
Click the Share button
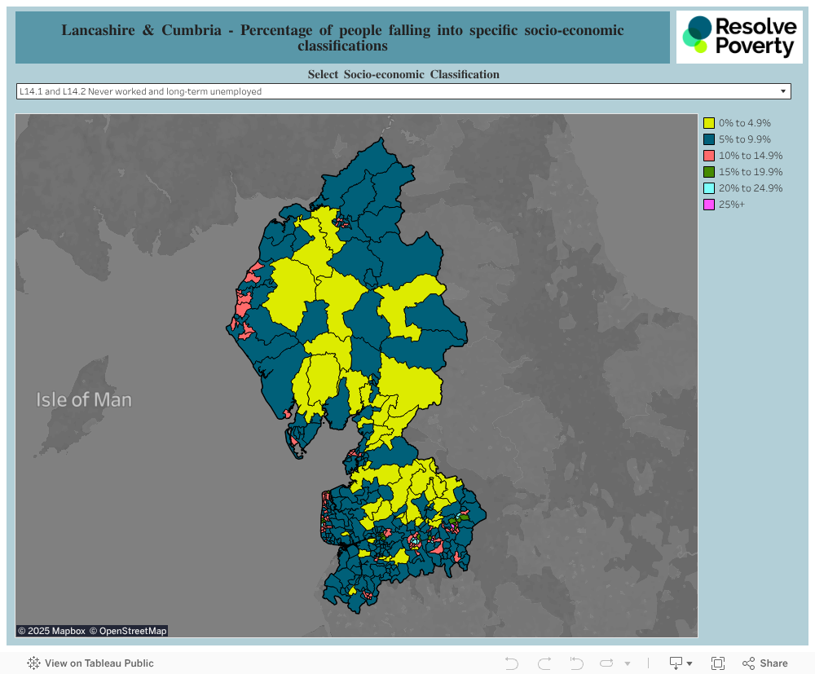(764, 663)
